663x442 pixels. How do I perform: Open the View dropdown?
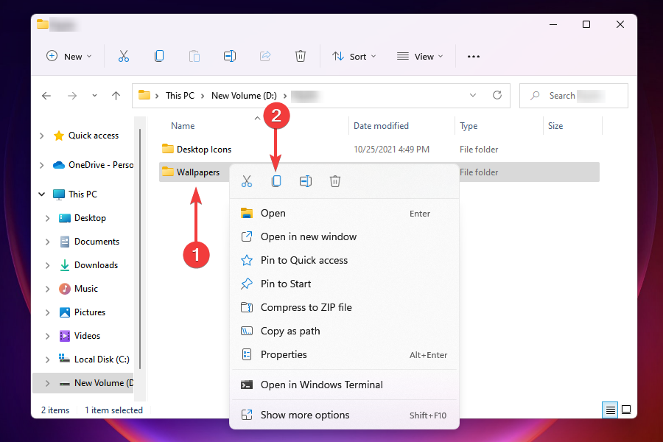pyautogui.click(x=420, y=56)
